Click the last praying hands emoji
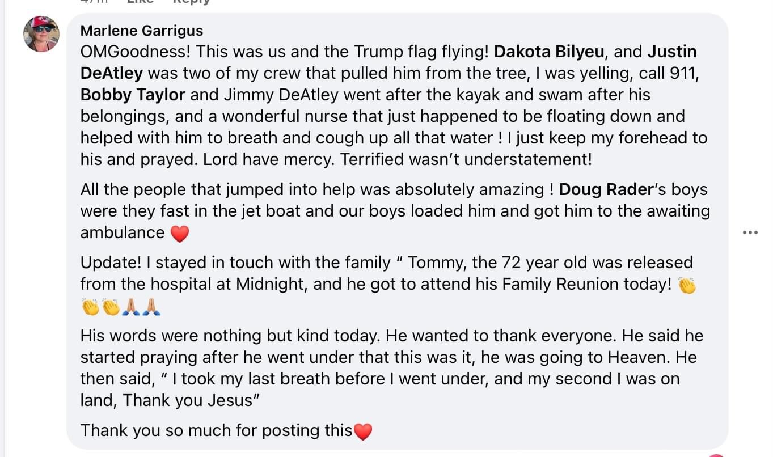The image size is (773, 457). click(152, 307)
